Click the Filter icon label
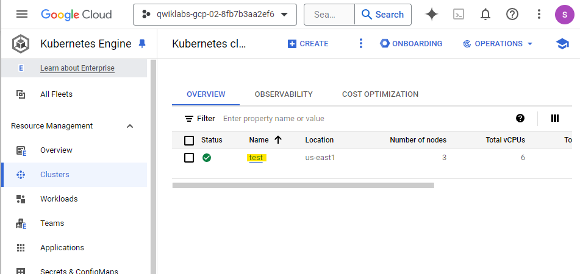Image resolution: width=580 pixels, height=274 pixels. pyautogui.click(x=200, y=119)
